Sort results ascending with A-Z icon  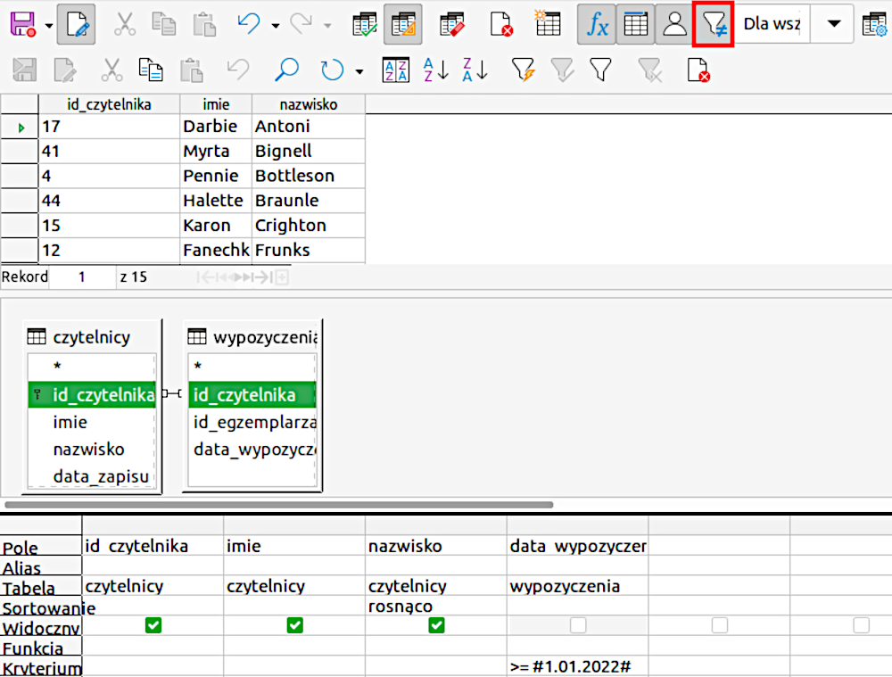coord(436,70)
